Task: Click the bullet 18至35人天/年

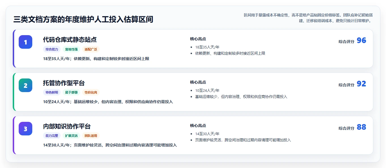Action: click(x=207, y=47)
